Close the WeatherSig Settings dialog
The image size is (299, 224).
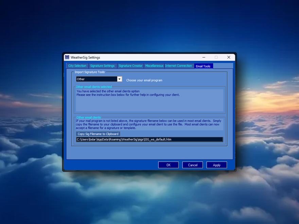229,57
